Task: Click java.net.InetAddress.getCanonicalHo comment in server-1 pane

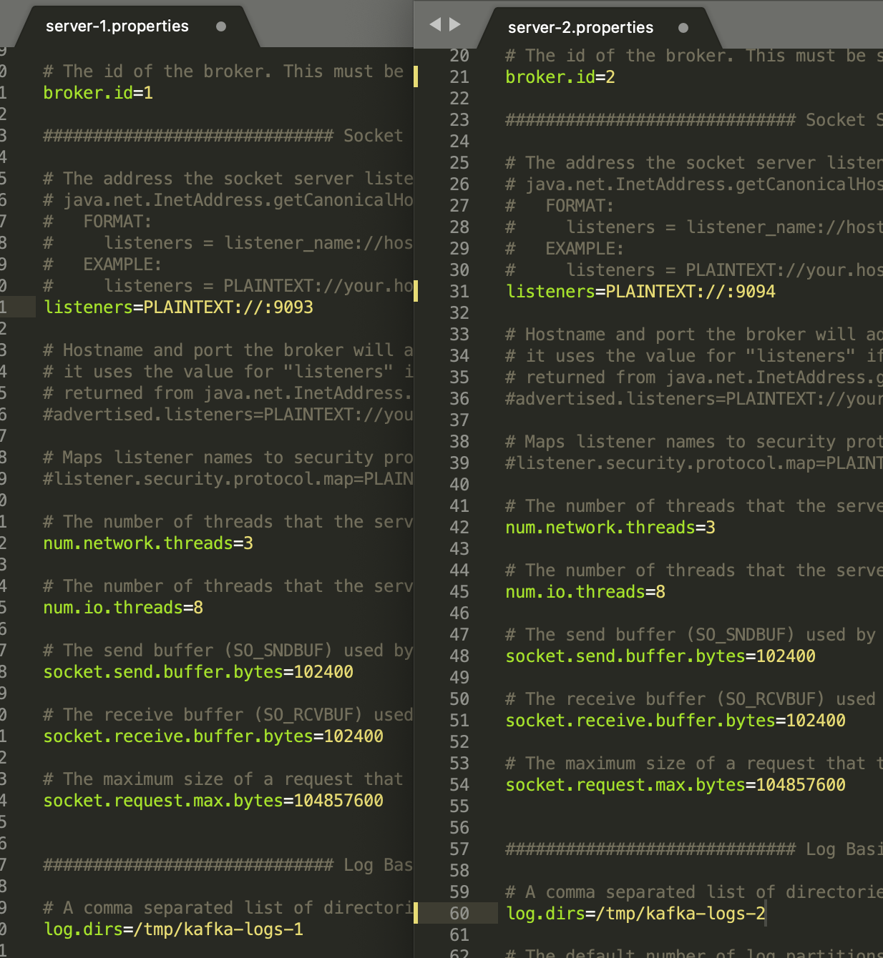Action: click(x=228, y=200)
